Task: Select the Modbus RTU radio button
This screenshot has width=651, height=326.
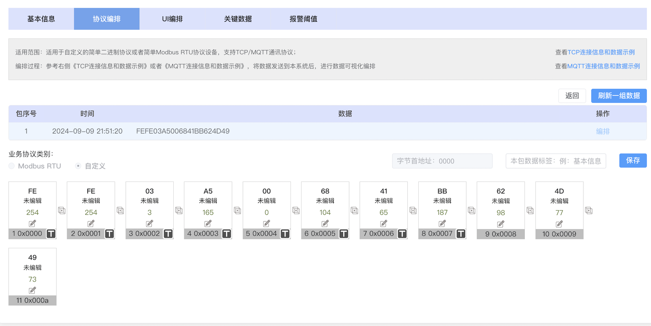Action: click(12, 166)
